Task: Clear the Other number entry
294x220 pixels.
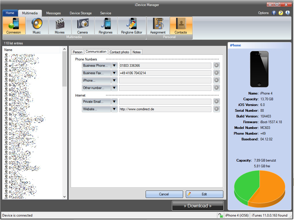Action: click(216, 88)
